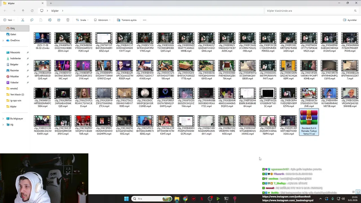
Task: Click the Cut scissors icon in toolbar
Action: coord(23,20)
